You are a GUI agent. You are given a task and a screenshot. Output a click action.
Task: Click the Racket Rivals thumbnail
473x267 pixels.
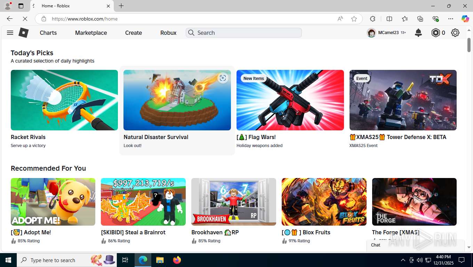click(64, 100)
